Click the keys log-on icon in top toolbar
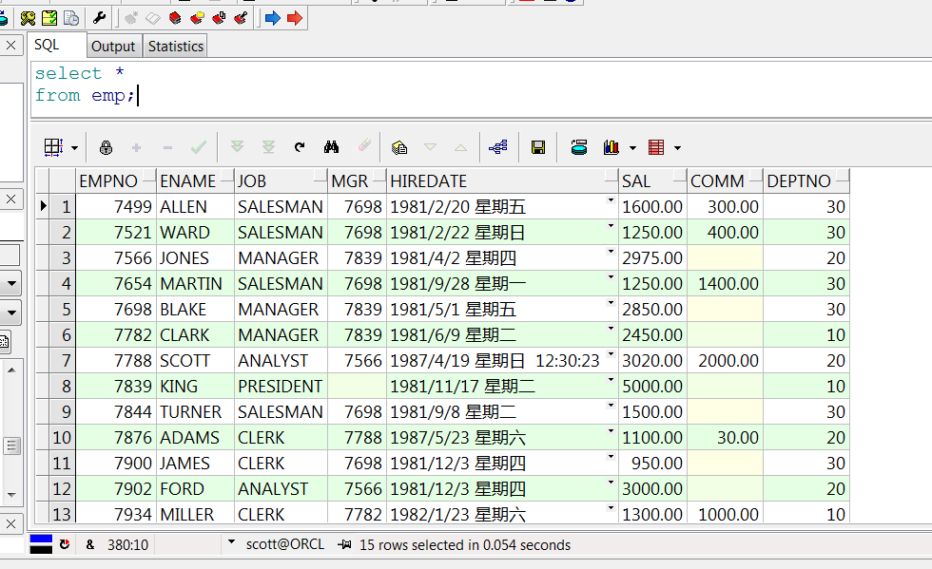This screenshot has width=932, height=569. (28, 18)
